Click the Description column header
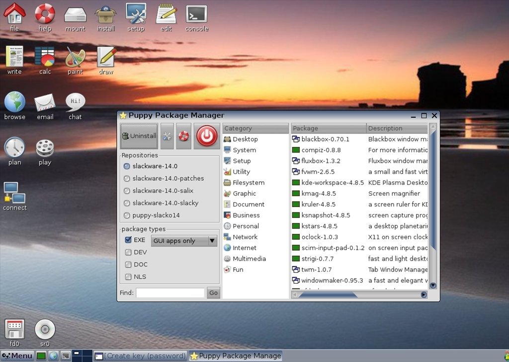Viewport: 509px width, 362px height. coord(397,129)
